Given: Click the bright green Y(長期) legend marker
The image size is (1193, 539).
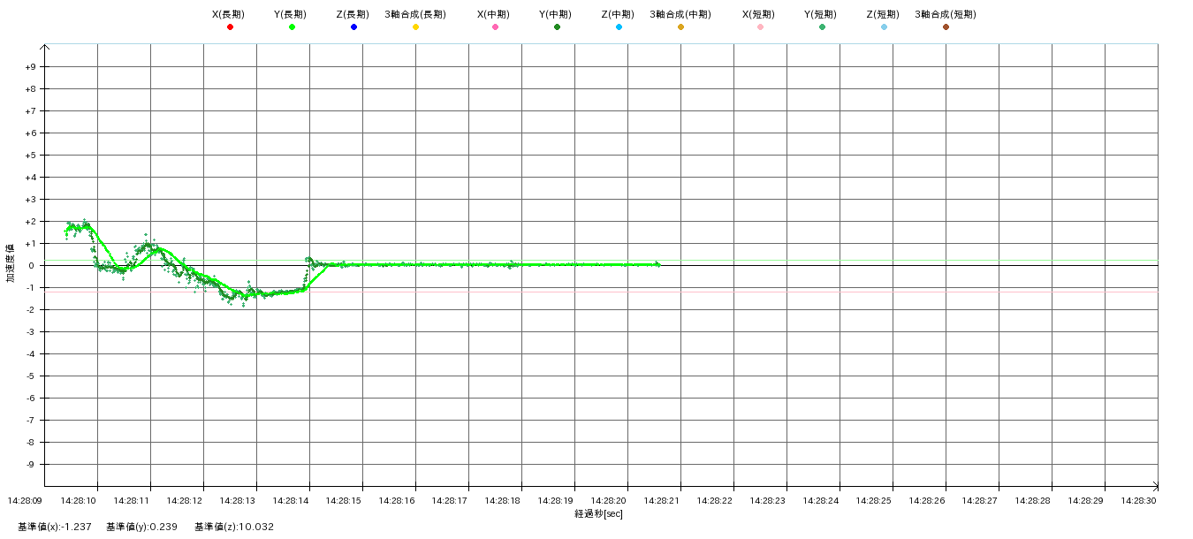Looking at the screenshot, I should point(292,27).
